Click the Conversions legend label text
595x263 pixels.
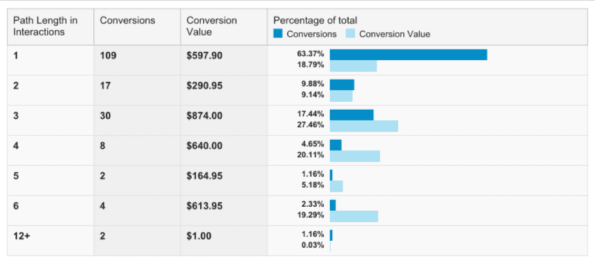(311, 34)
